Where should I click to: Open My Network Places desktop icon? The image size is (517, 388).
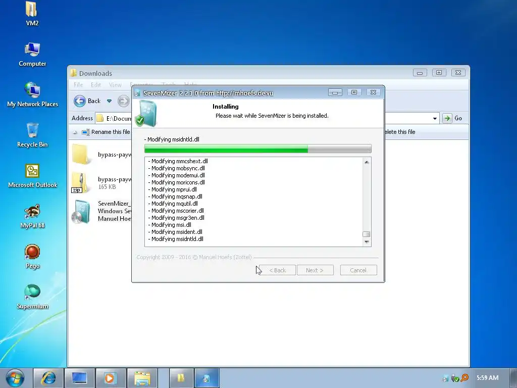(x=32, y=94)
